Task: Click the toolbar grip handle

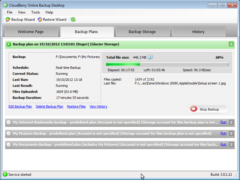Action: [4, 20]
